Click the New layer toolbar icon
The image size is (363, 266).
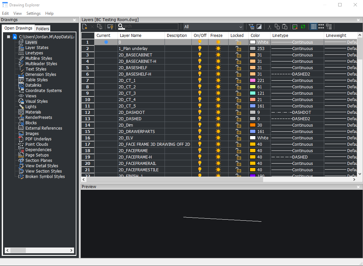[85, 27]
